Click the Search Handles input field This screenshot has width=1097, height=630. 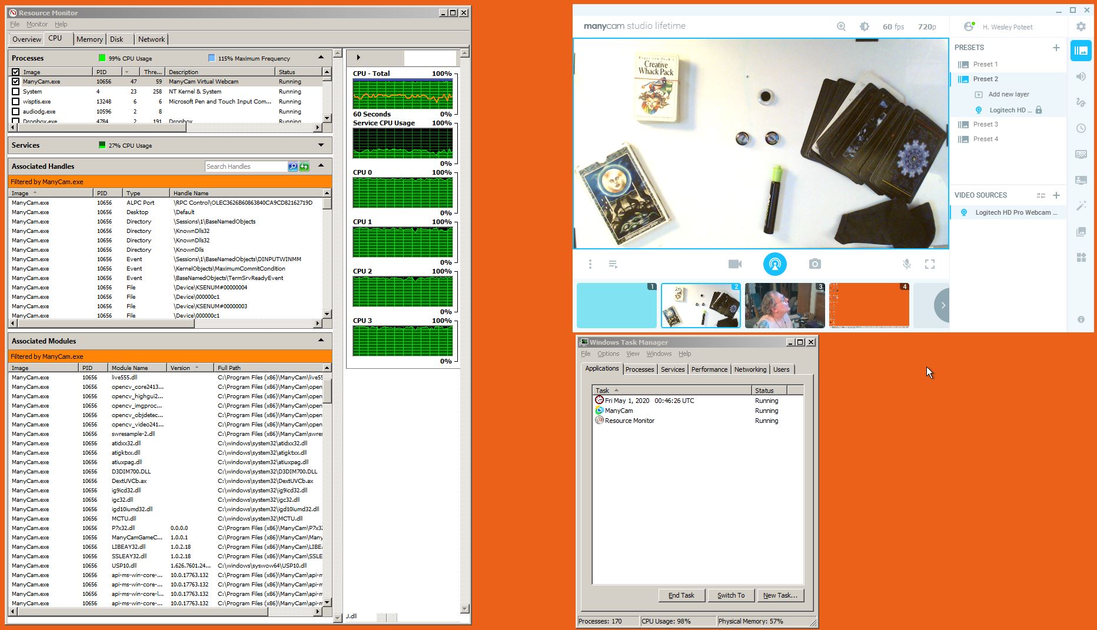(246, 166)
